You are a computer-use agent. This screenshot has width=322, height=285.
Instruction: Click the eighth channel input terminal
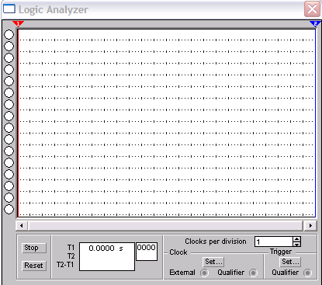(9, 116)
